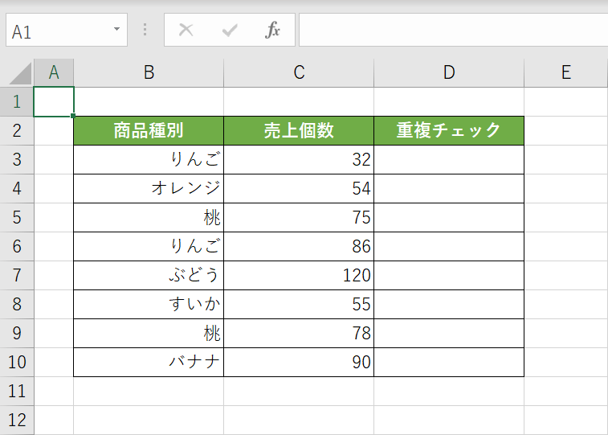Click the 売上個数 header cell
The image size is (608, 435).
click(x=299, y=131)
